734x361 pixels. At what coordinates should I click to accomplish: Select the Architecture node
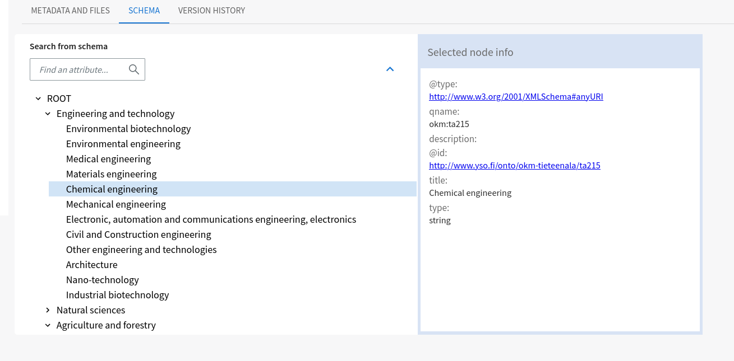[91, 265]
